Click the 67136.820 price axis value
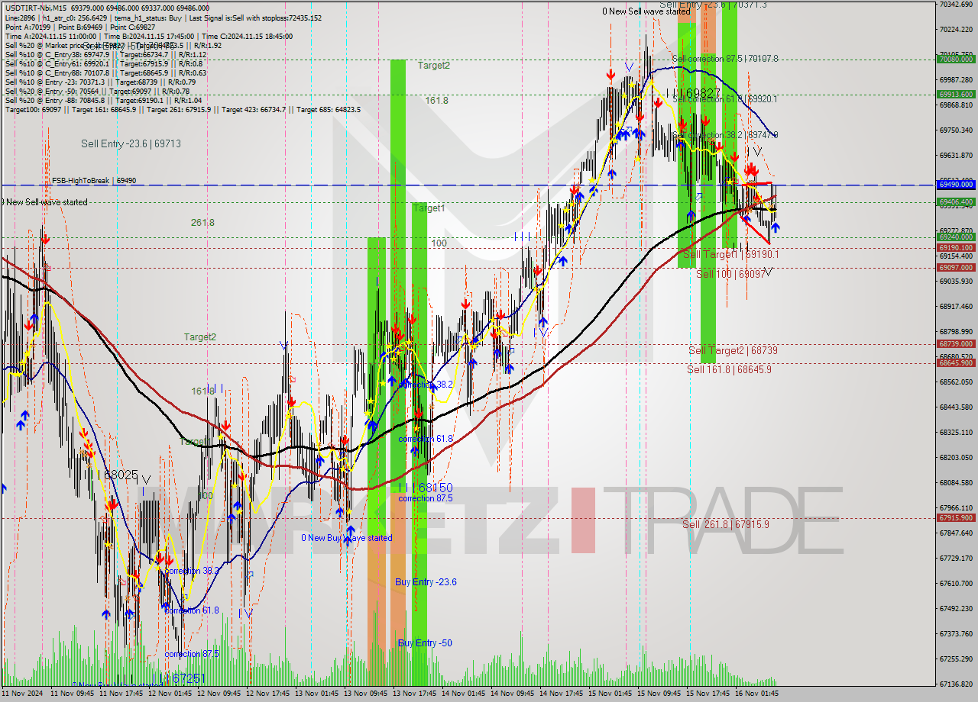 pos(955,684)
